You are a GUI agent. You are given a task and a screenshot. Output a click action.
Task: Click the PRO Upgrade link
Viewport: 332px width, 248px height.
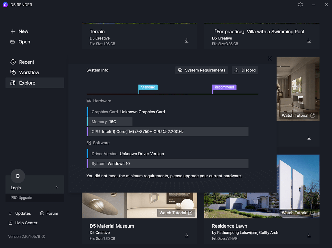point(21,198)
